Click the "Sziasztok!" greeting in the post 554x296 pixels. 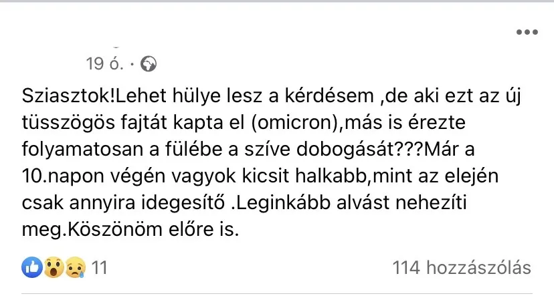[x=64, y=98]
